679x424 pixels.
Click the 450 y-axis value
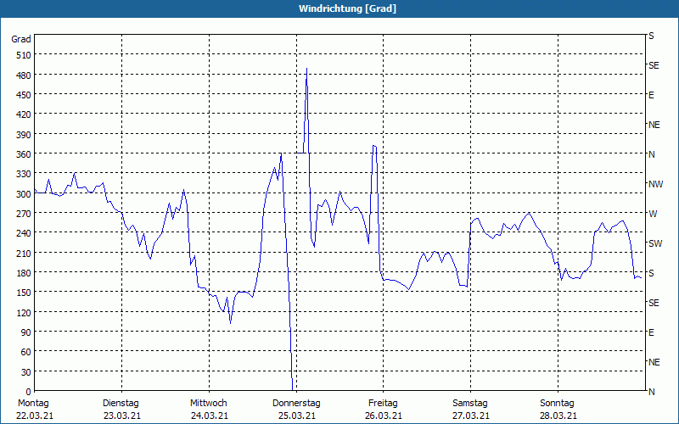(24, 95)
